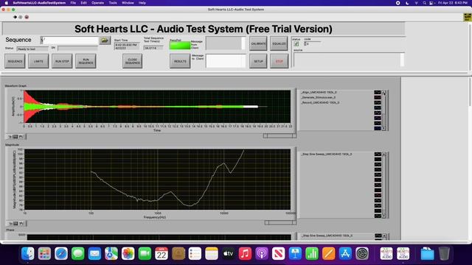Open Spotlight search in the menu bar
The height and width of the screenshot is (265, 472).
pos(424,3)
